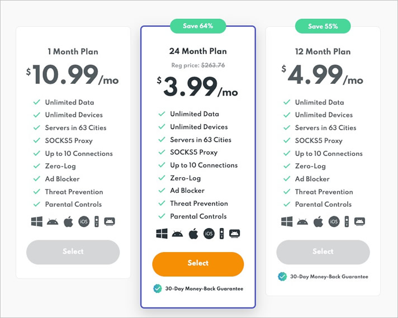Click Windows icon in the 24 Month Plan
Image resolution: width=398 pixels, height=318 pixels.
(x=162, y=234)
